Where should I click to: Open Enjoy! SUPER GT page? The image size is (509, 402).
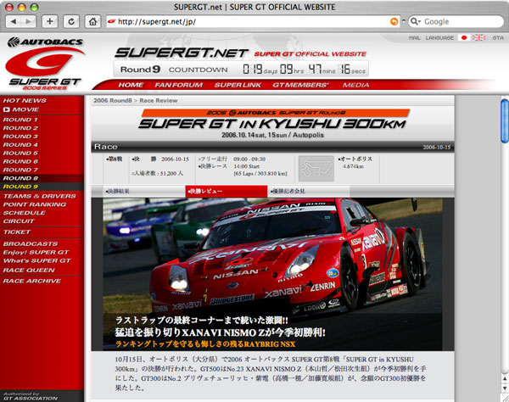(36, 252)
